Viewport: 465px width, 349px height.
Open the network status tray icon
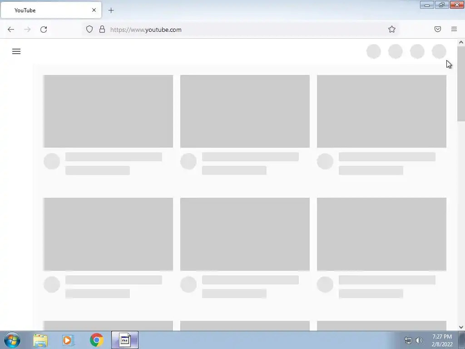pos(408,340)
